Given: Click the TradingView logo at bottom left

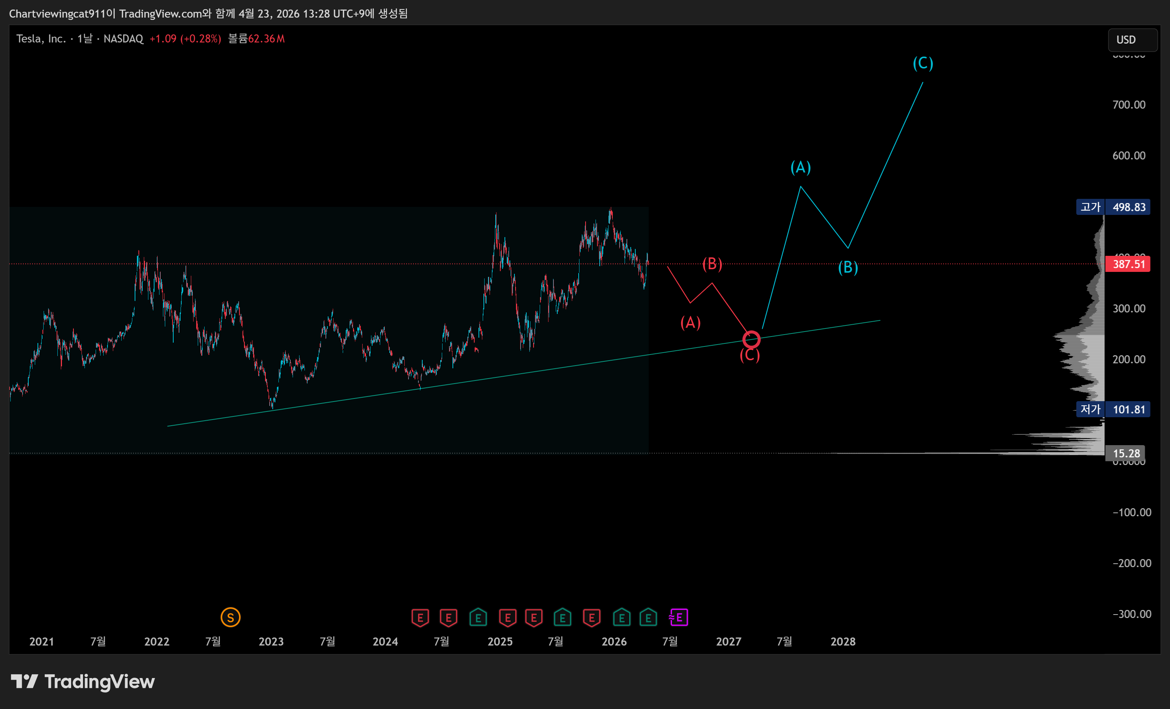Looking at the screenshot, I should tap(83, 681).
